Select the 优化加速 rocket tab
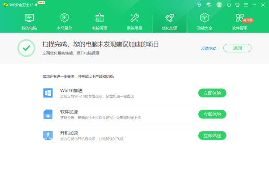 point(169,22)
